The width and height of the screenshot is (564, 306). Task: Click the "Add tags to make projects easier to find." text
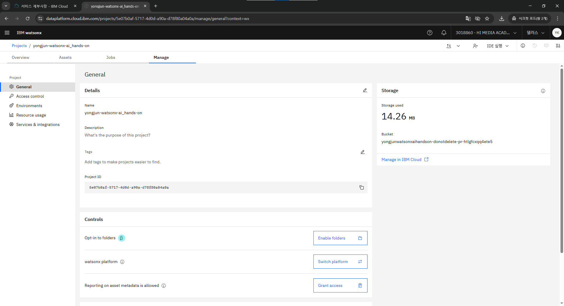point(122,162)
